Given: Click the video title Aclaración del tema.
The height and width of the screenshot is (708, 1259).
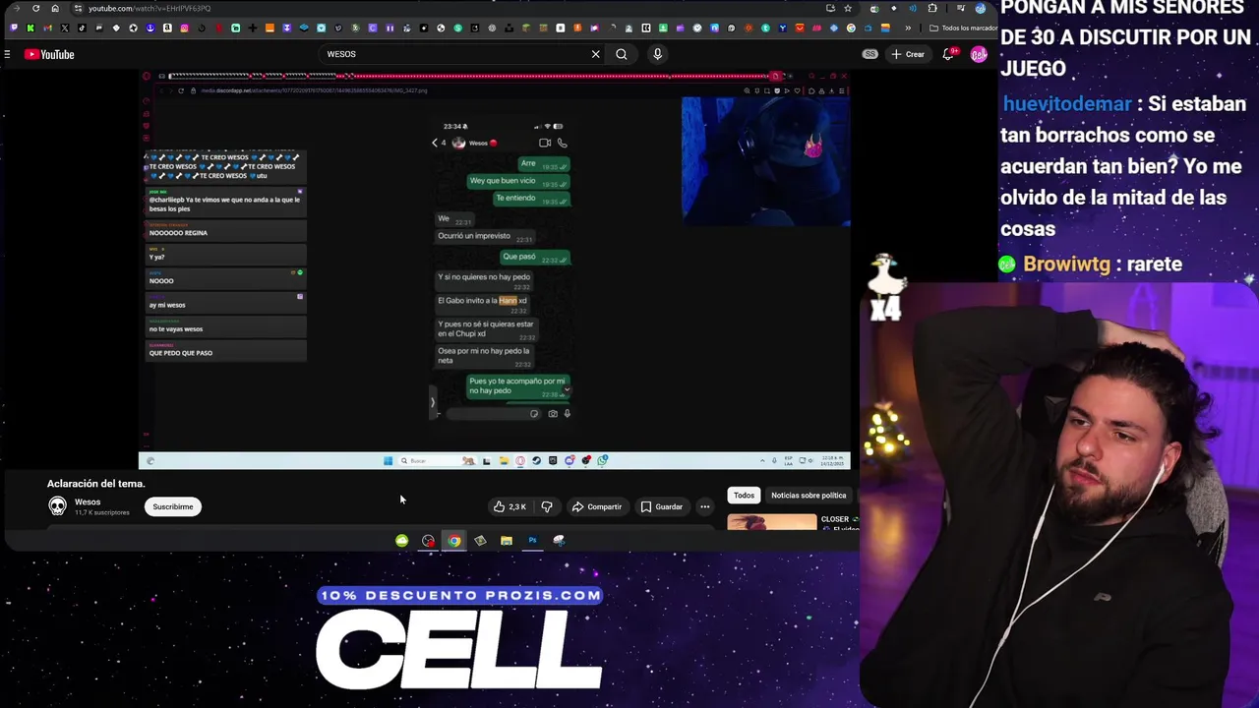Looking at the screenshot, I should pyautogui.click(x=95, y=483).
